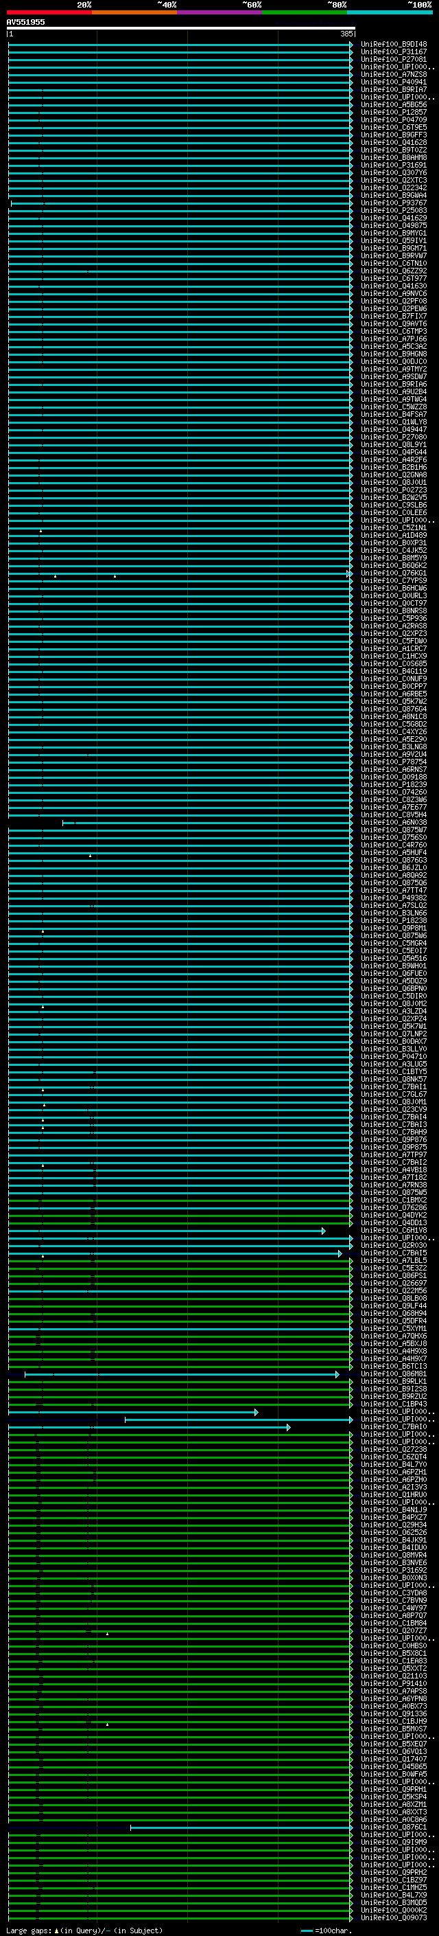Screen dimensions: 439x1936
Task: Click the partial cyan bar beside UniRef100_C7BAI0
Action: tap(150, 1427)
